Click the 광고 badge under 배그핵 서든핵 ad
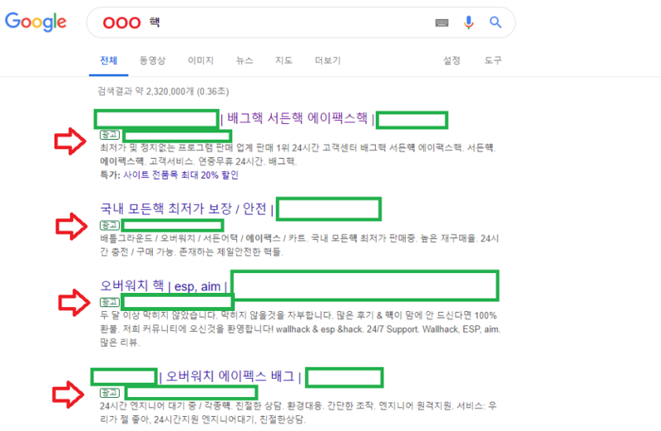 110,135
